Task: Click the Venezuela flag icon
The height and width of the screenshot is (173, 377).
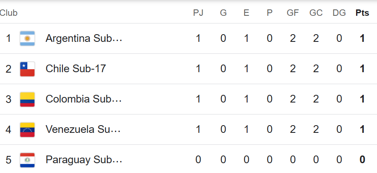Action: point(27,129)
